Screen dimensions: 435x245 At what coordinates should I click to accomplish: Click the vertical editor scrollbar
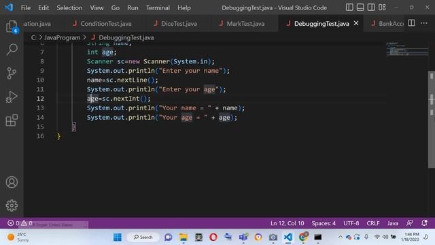pyautogui.click(x=432, y=120)
